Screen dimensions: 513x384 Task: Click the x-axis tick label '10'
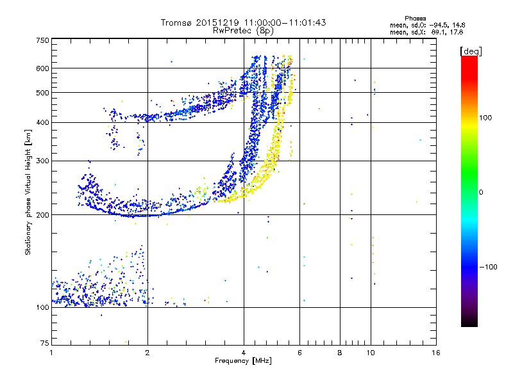(x=371, y=353)
